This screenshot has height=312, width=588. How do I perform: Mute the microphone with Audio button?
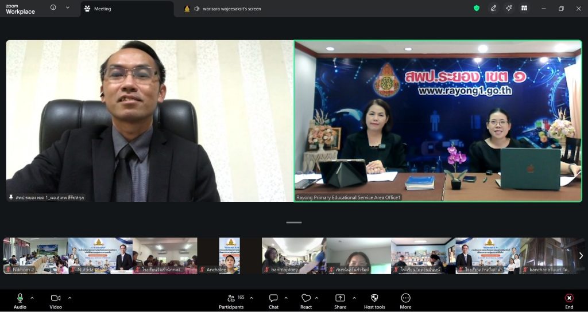point(20,301)
